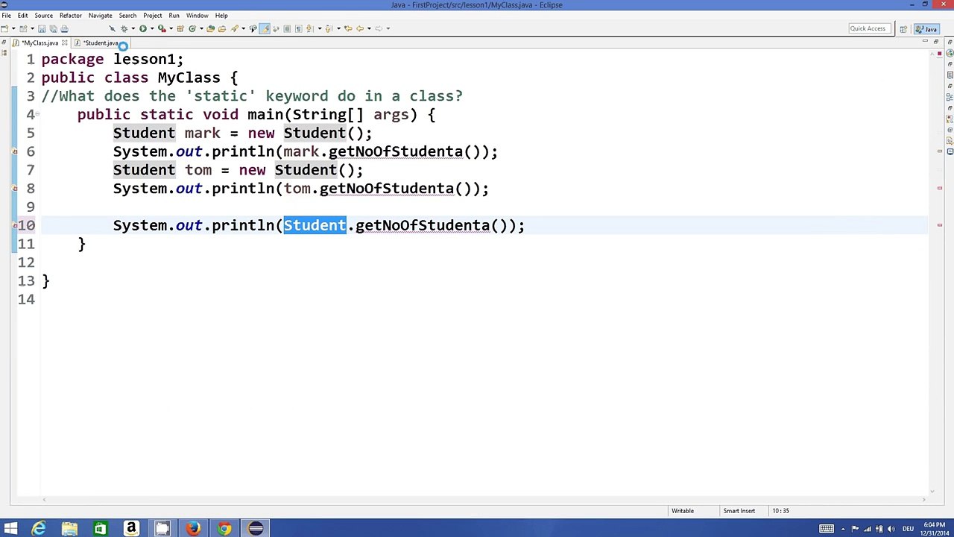Click the New file toolbar icon

click(5, 28)
